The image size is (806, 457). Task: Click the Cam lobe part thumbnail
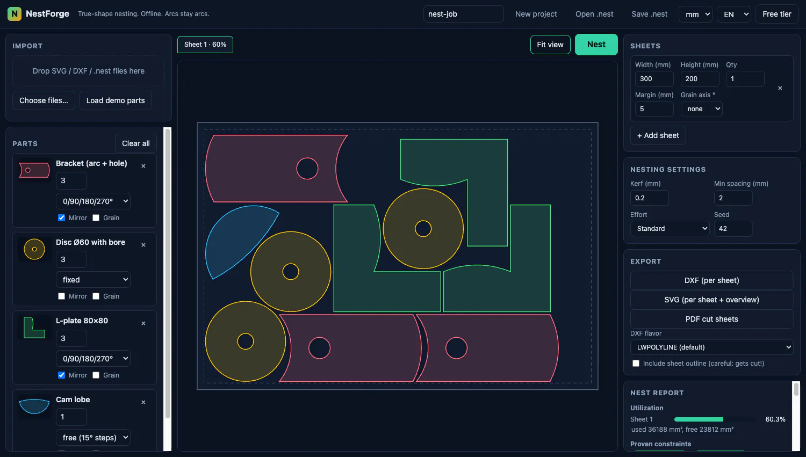point(34,406)
